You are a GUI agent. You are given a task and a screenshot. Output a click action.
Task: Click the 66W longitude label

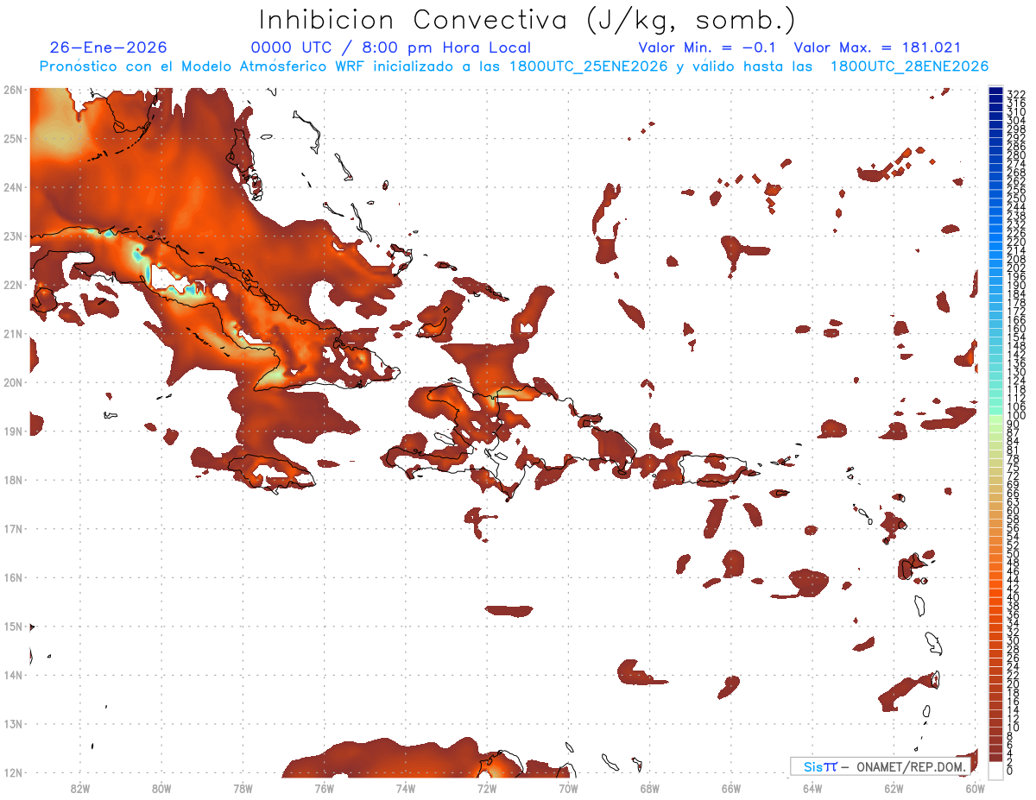pyautogui.click(x=731, y=788)
